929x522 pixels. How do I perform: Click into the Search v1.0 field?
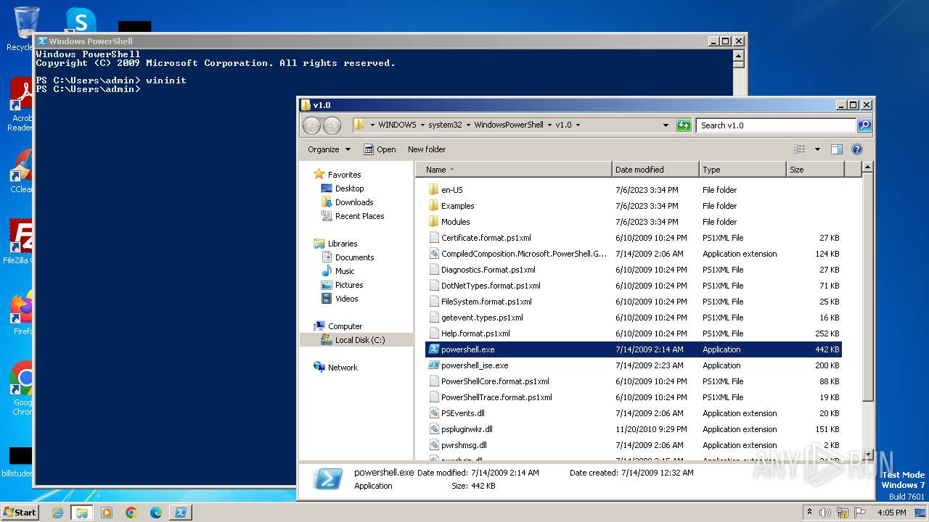776,125
